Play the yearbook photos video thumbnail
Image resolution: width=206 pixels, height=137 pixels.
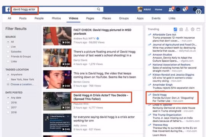(57, 58)
